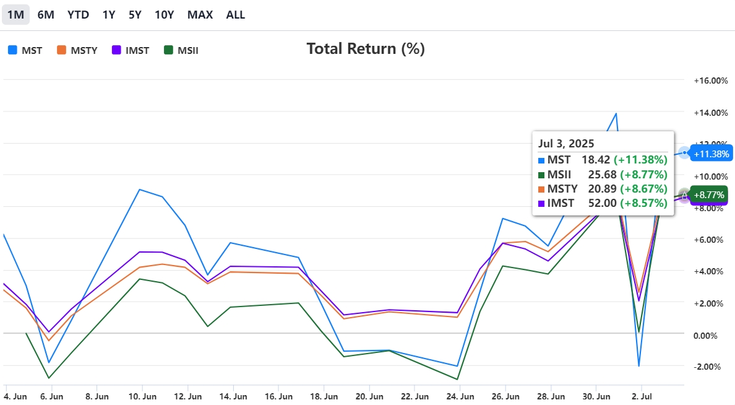Click the MSTY 20.89 tooltip row
The width and height of the screenshot is (735, 405).
(603, 189)
